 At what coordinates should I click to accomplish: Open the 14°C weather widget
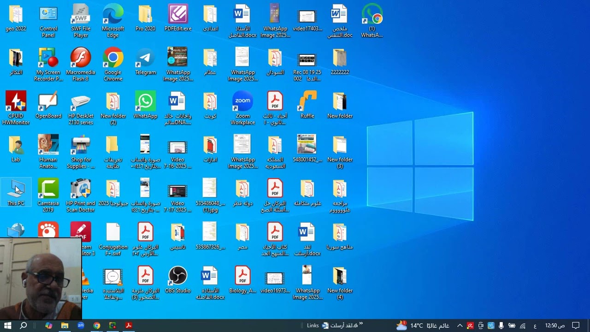click(423, 326)
